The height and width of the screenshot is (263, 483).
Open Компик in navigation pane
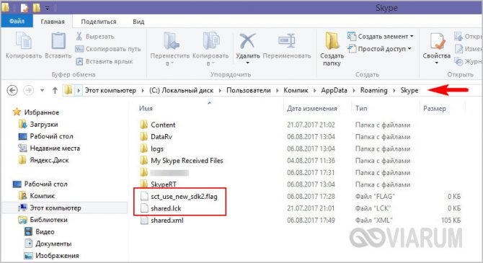42,196
